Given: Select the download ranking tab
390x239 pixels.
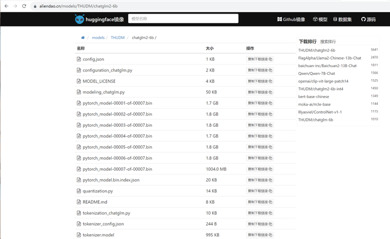Looking at the screenshot, I should [x=308, y=42].
